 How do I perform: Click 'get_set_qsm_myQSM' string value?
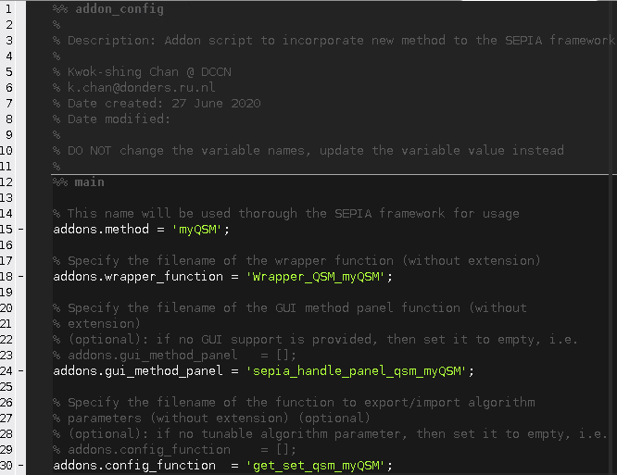point(316,465)
